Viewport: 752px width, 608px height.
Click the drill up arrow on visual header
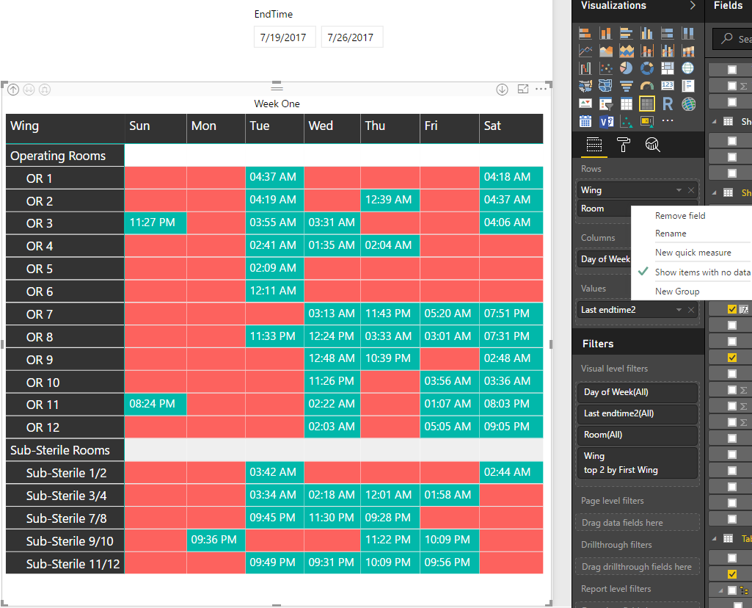tap(13, 90)
